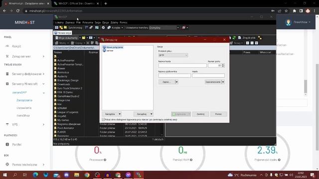Screen dimensions: 319x179
Task: Open the Zapisz button dropdown arrow
Action: click(x=176, y=82)
